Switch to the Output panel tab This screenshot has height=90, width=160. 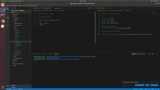click(x=50, y=54)
